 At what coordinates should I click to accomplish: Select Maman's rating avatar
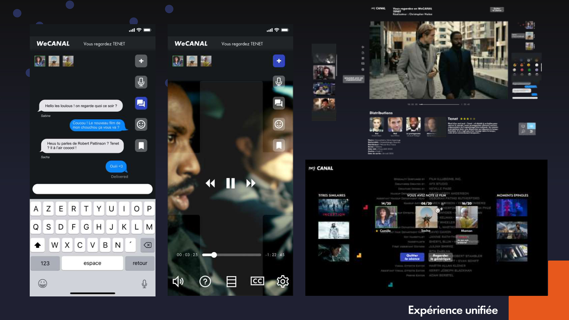click(466, 217)
